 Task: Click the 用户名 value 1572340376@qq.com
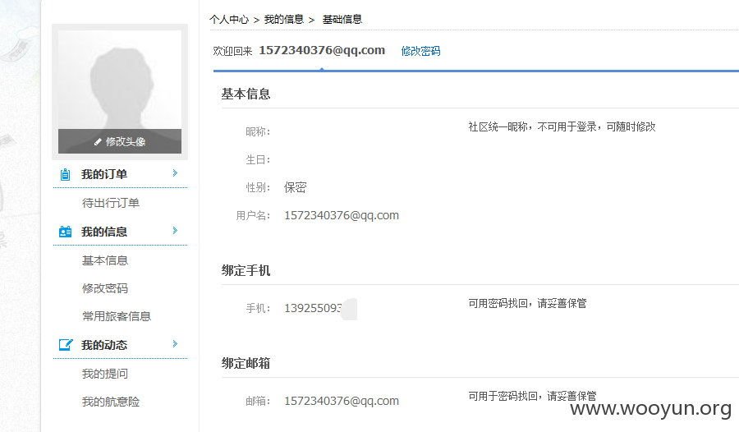pos(342,215)
